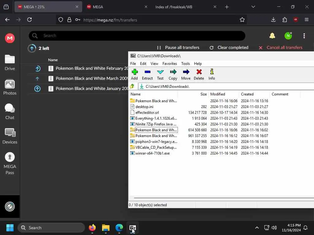Expand hidden system tray icons
314x235 pixels.
pyautogui.click(x=257, y=228)
